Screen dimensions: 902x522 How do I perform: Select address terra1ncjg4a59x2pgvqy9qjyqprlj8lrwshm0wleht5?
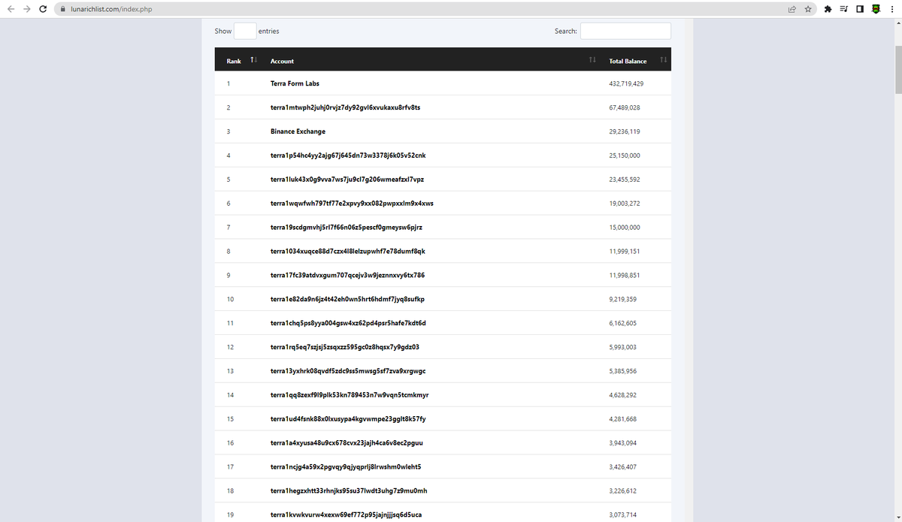346,467
